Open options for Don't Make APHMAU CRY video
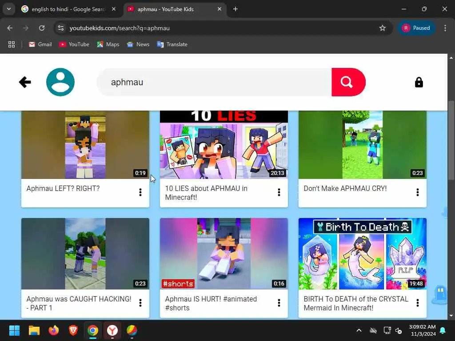 tap(418, 192)
